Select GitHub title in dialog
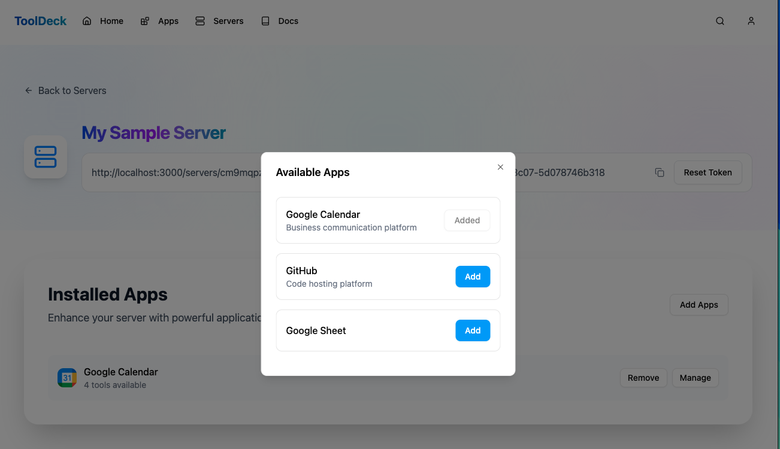The image size is (780, 449). tap(301, 271)
